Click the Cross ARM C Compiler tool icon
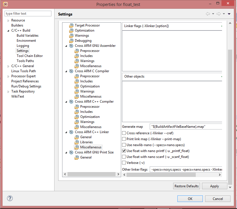The width and height of the screenshot is (237, 209). pos(71,71)
